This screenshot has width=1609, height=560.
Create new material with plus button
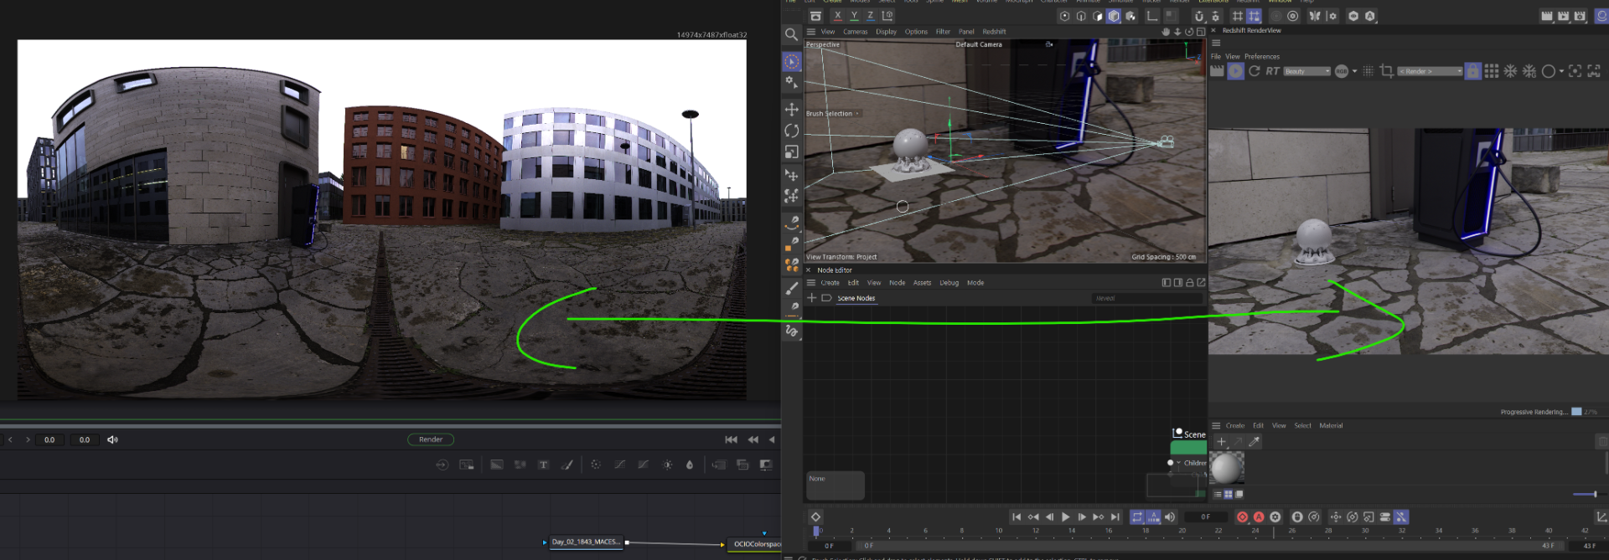tap(1221, 441)
